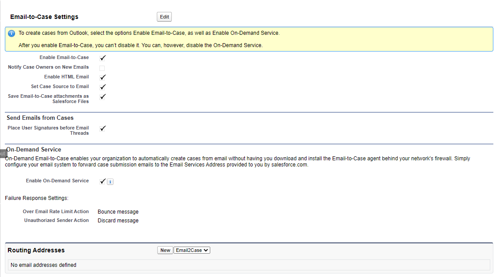Click the Edit button for Email-to-Case Settings
This screenshot has height=277, width=496.
164,16
